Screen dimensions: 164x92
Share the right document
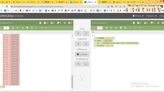pyautogui.click(x=158, y=23)
